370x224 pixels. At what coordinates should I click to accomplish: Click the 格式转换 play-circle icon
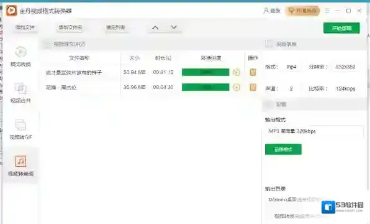[x=20, y=52]
